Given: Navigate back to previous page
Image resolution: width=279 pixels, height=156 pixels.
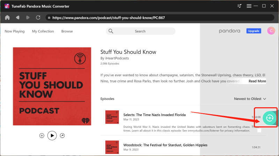Looking at the screenshot, I should click(18, 18).
